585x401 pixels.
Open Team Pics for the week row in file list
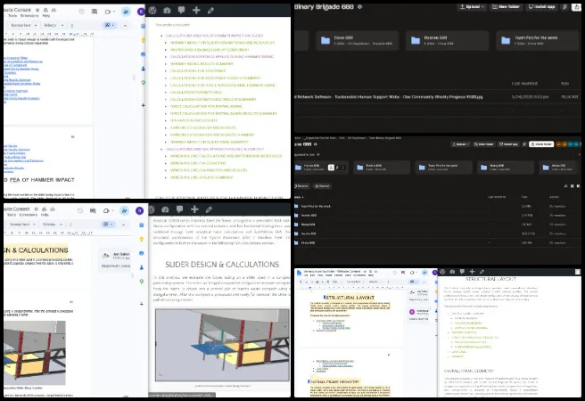click(x=437, y=206)
